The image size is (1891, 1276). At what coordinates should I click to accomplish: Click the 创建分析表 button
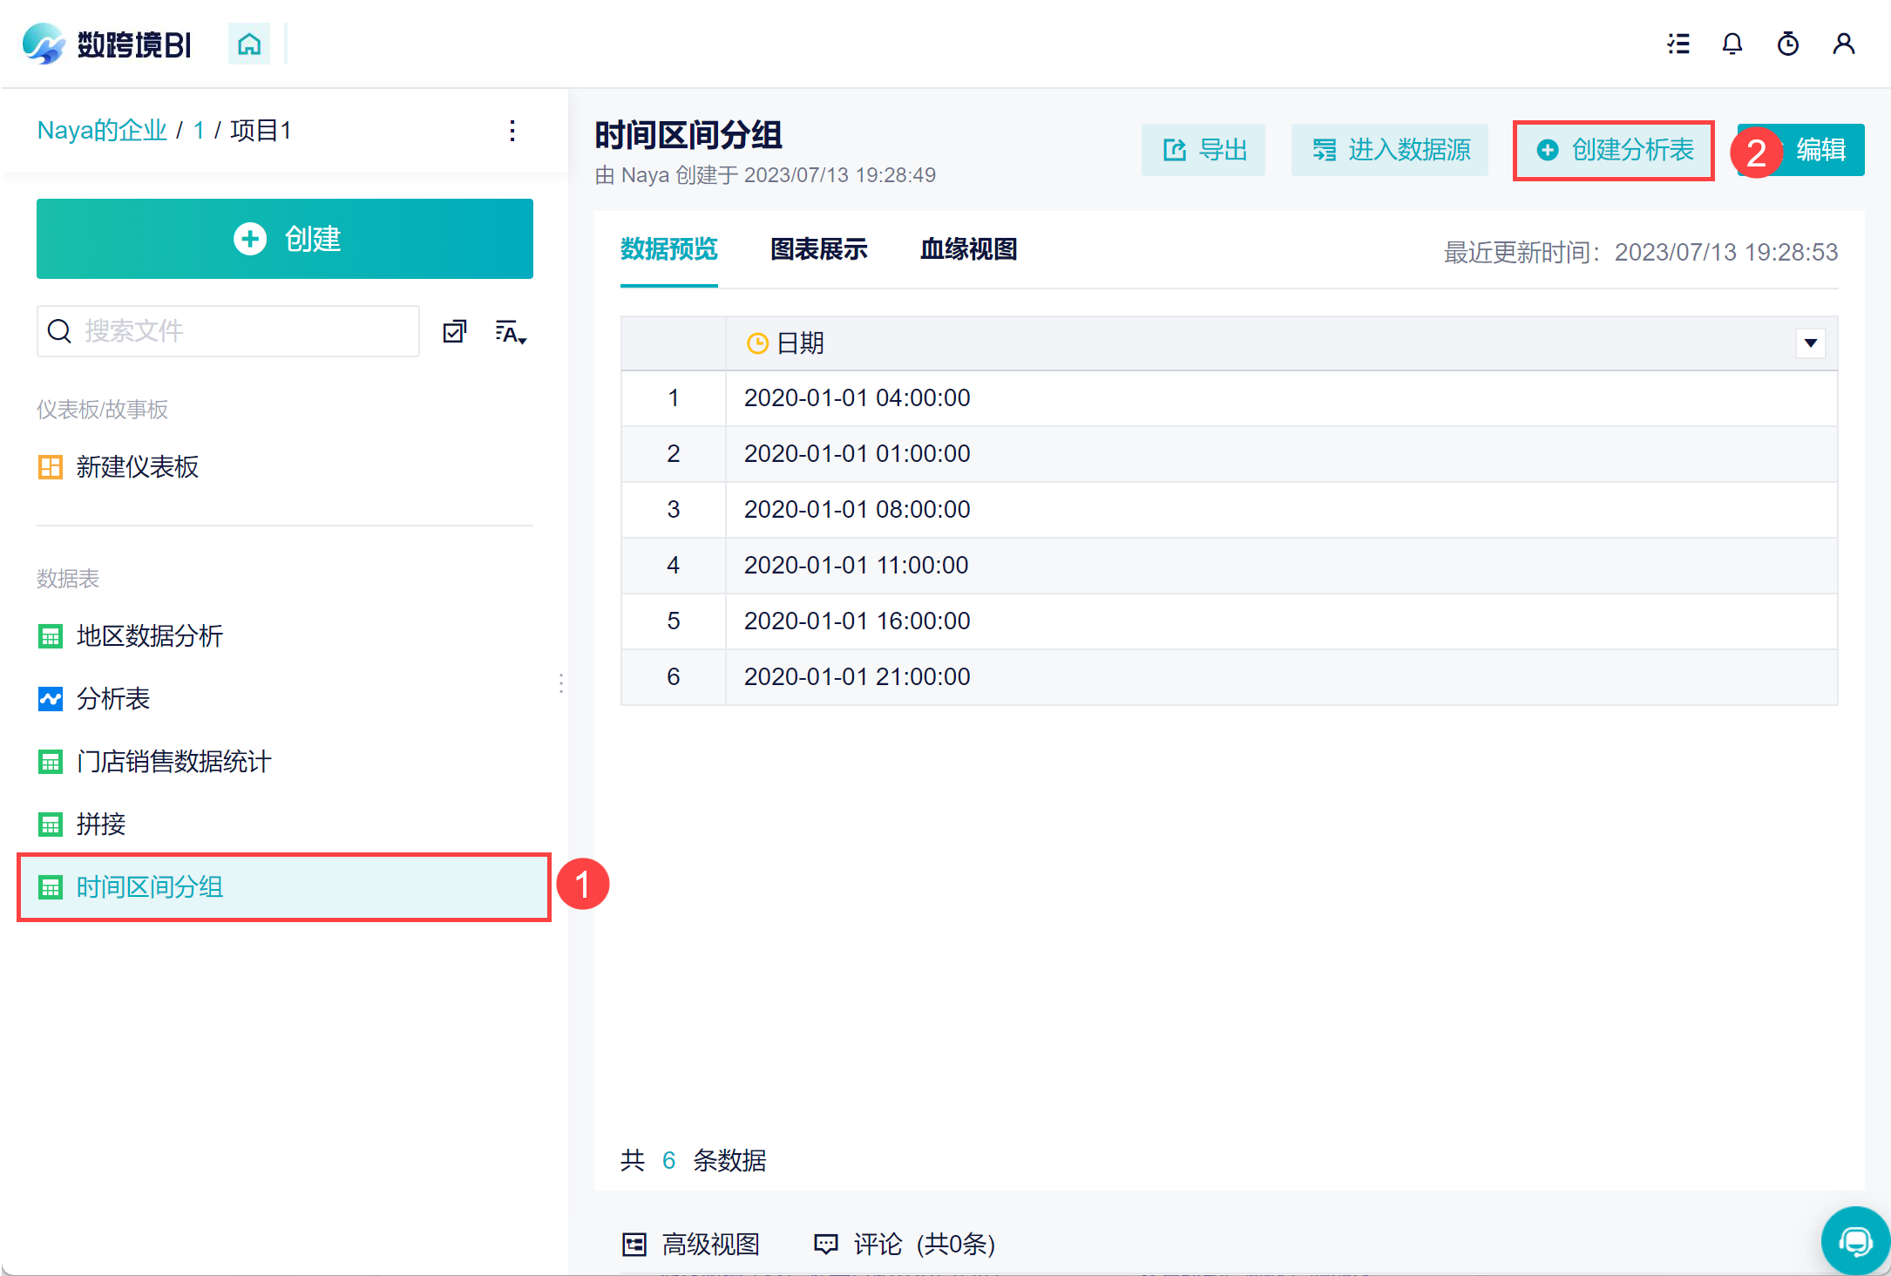(x=1614, y=150)
